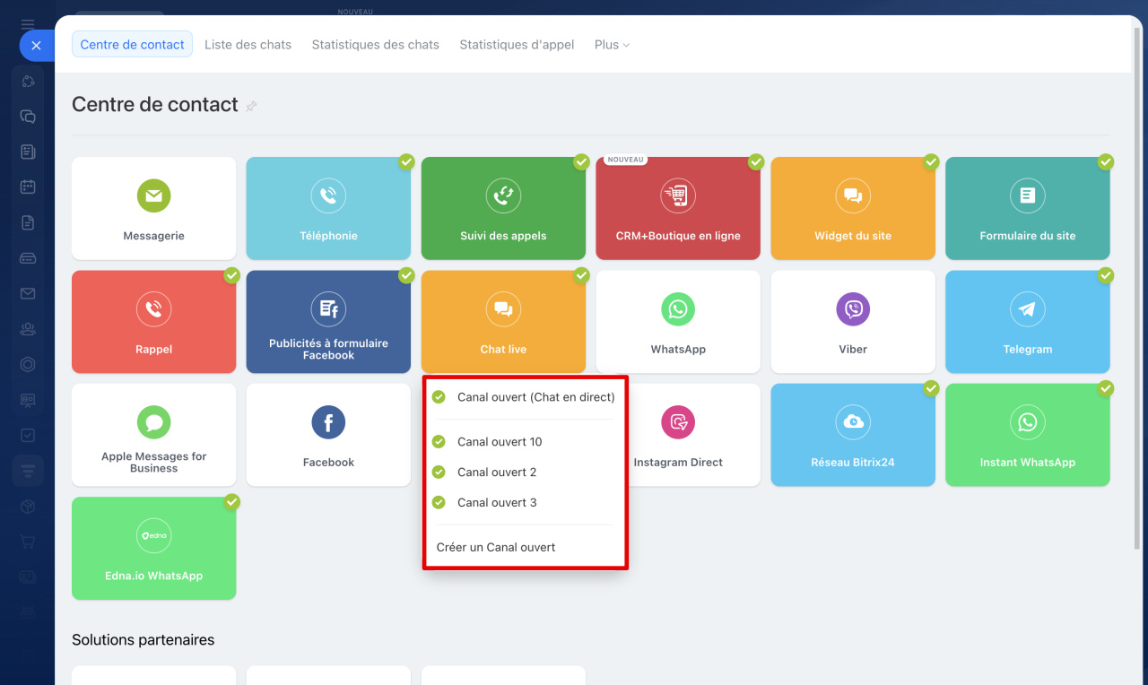
Task: Open the Suivi des appels tile
Action: [503, 208]
